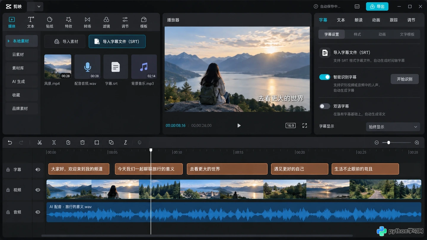Click the 开始识别 button
Viewport: 427px width, 240px height.
[x=404, y=79]
